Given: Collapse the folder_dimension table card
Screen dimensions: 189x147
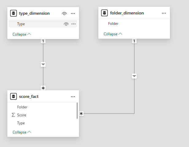Looking at the screenshot, I should pos(113,34).
